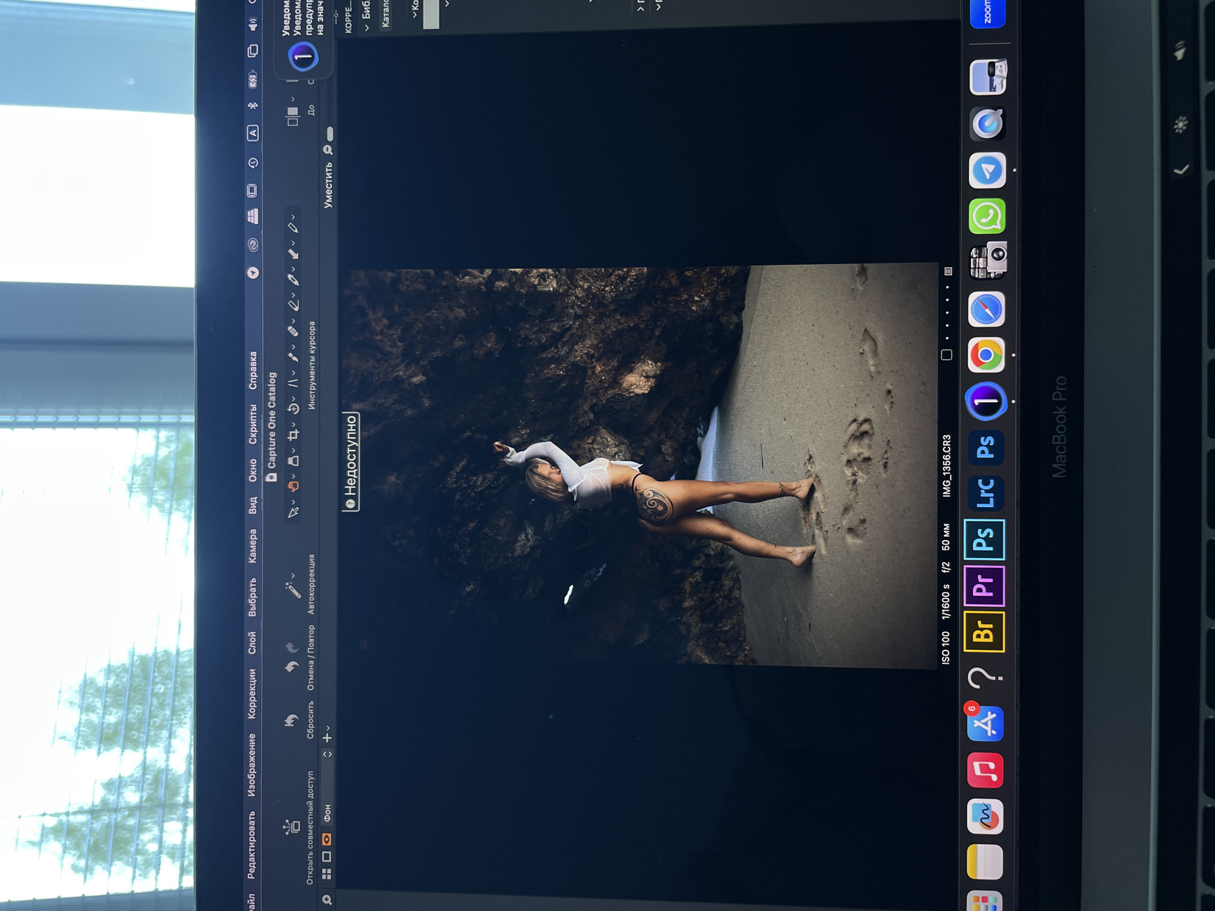Open the Bluetooth menu bar status icon
1215x911 pixels.
click(x=253, y=106)
